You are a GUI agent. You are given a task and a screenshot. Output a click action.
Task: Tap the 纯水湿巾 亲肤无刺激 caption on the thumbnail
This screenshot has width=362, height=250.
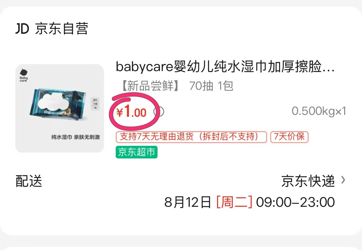click(76, 137)
